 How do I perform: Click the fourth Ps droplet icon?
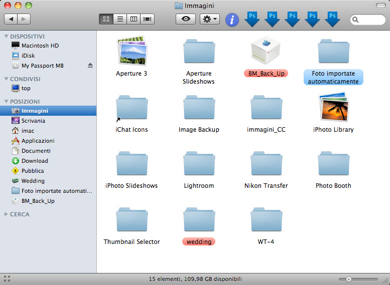coord(312,19)
